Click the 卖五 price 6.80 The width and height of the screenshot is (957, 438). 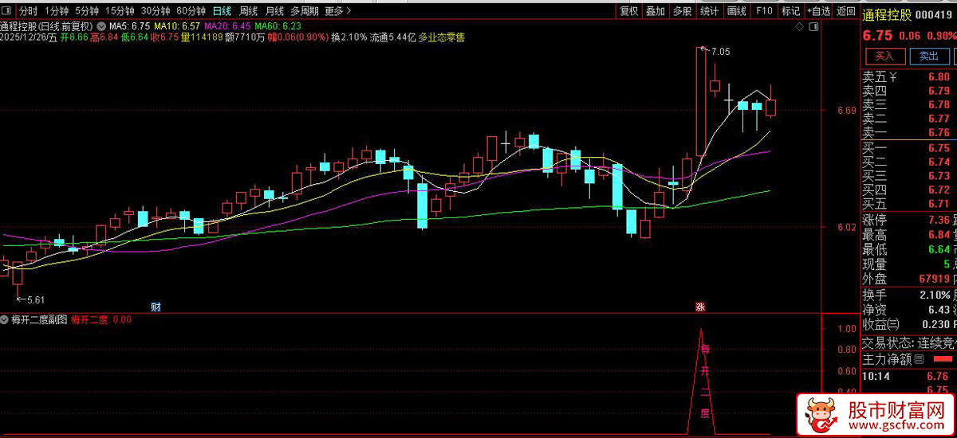tap(939, 77)
